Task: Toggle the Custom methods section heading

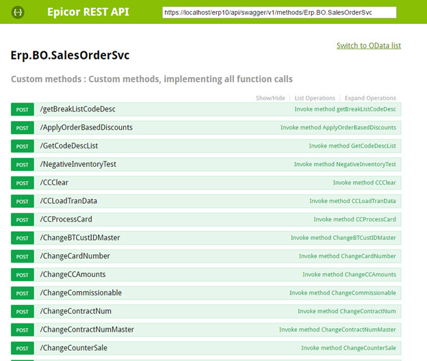Action: [152, 79]
